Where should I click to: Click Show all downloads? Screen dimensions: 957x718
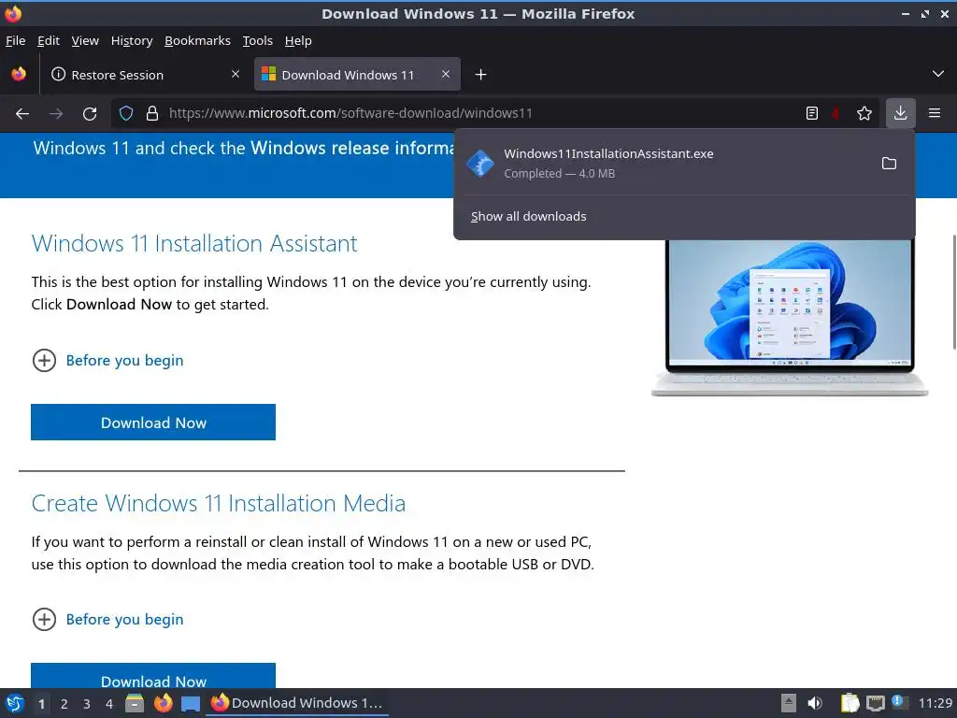tap(529, 217)
